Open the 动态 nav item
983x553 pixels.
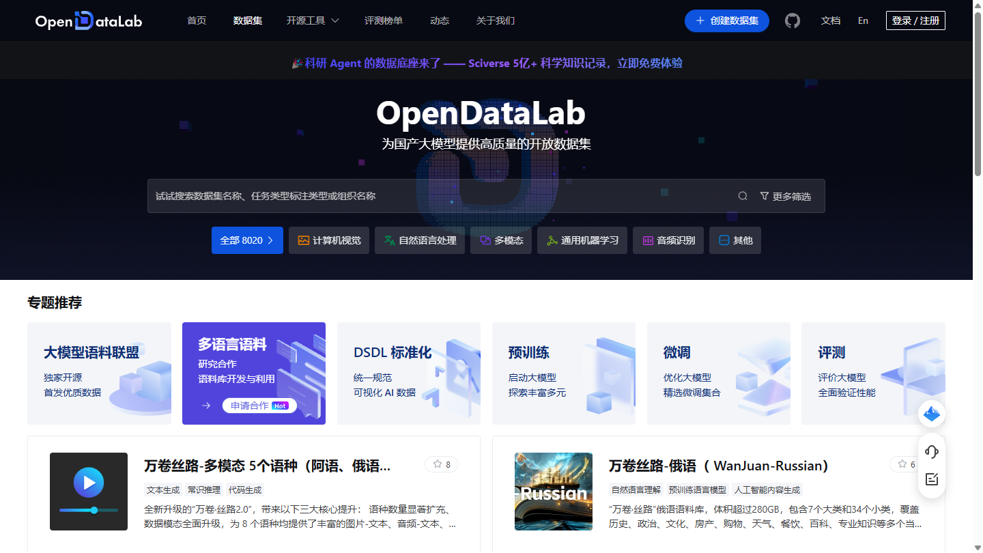(440, 20)
